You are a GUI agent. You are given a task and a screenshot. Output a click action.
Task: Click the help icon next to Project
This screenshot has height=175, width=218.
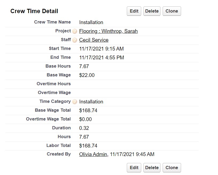pyautogui.click(x=75, y=32)
